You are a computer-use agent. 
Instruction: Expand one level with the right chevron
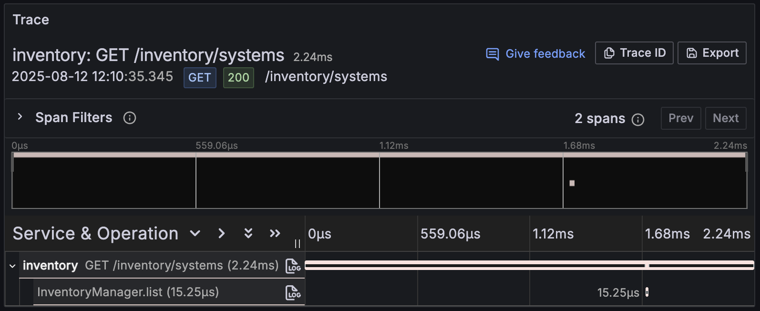click(221, 233)
